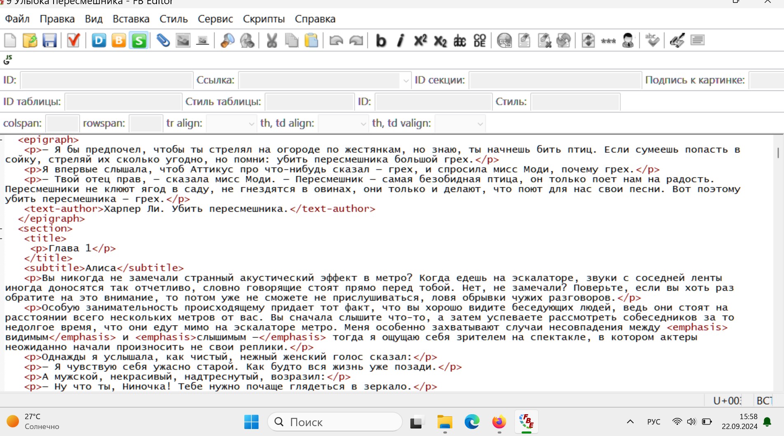Open the Скрипты menu
The image size is (784, 436).
[264, 19]
